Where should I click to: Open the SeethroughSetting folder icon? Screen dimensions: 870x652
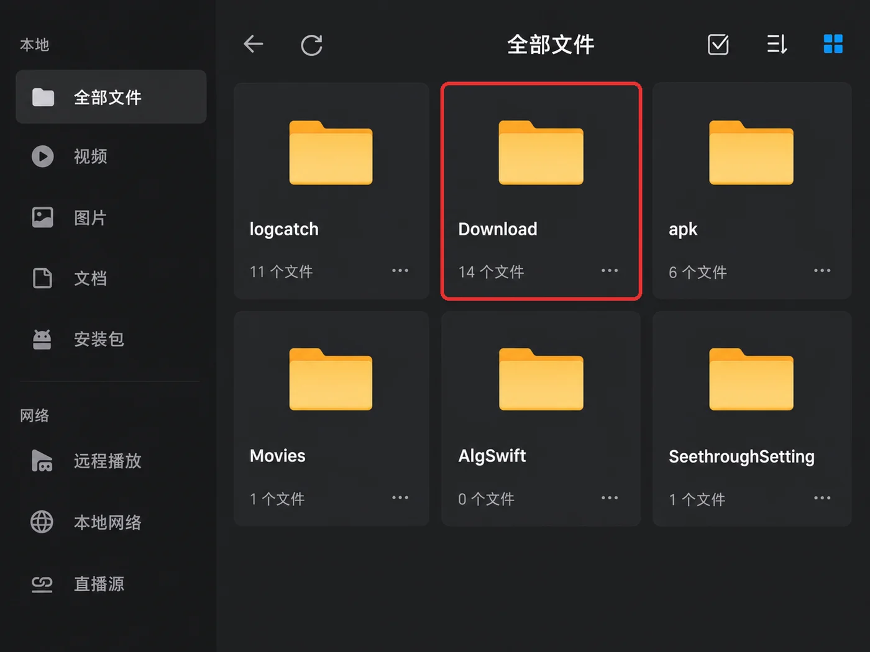click(751, 379)
